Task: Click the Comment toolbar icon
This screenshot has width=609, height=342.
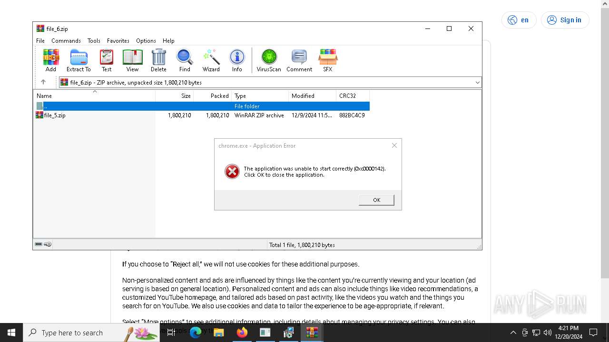Action: [299, 60]
